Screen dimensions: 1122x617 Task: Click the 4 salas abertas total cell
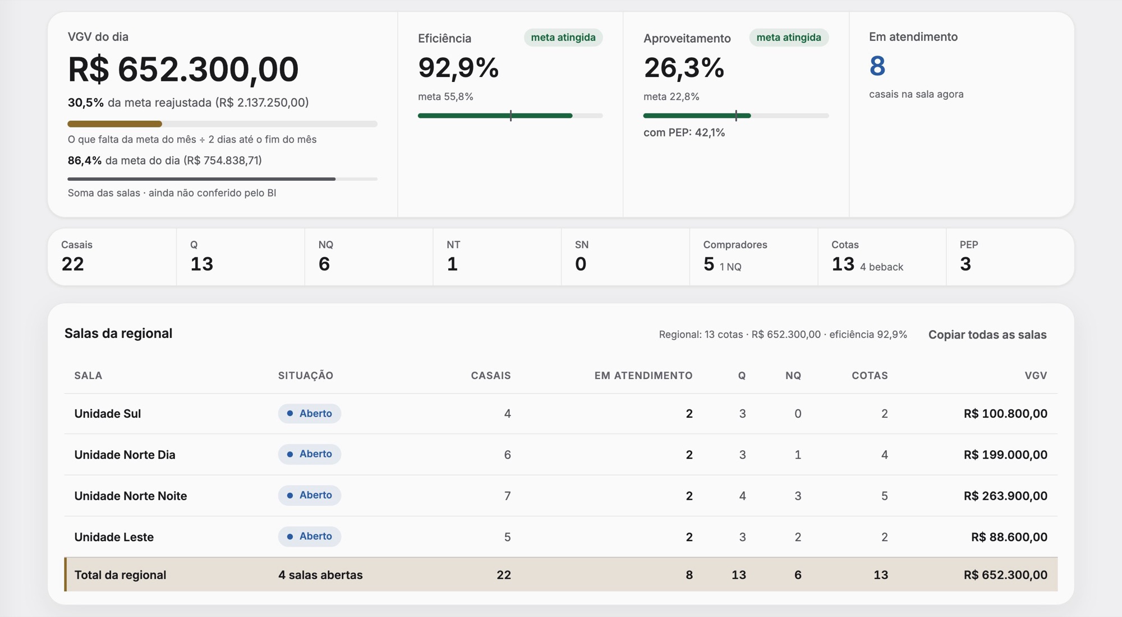tap(320, 575)
